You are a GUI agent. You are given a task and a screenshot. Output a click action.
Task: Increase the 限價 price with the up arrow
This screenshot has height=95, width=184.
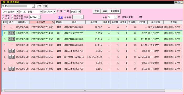pyautogui.click(x=39, y=16)
